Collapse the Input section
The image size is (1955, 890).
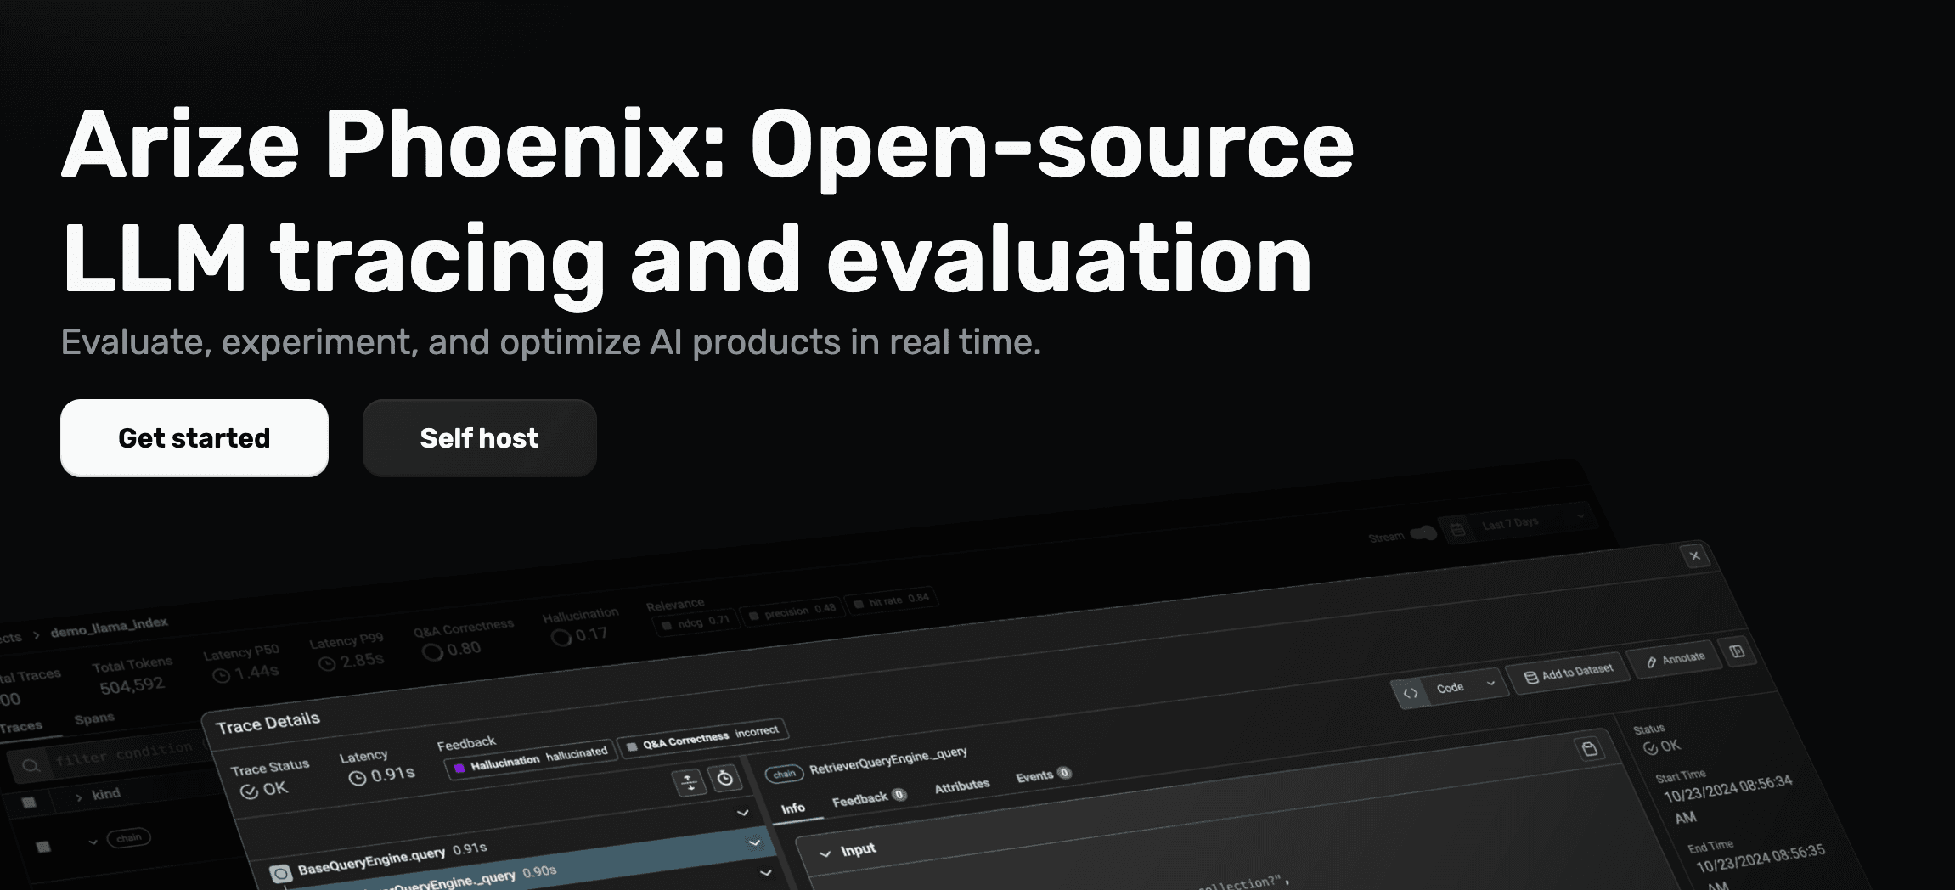[825, 853]
